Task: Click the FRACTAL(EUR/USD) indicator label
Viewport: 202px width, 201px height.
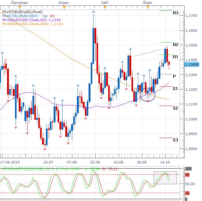Action: [20, 16]
